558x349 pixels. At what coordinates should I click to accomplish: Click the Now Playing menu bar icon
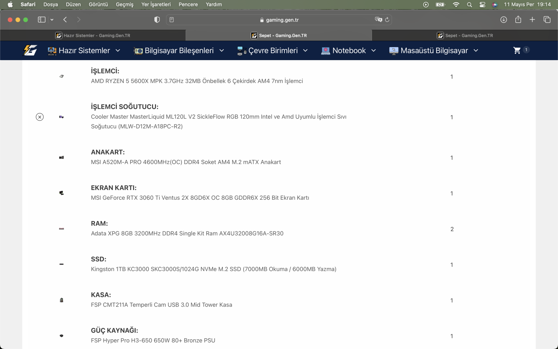[x=426, y=5]
